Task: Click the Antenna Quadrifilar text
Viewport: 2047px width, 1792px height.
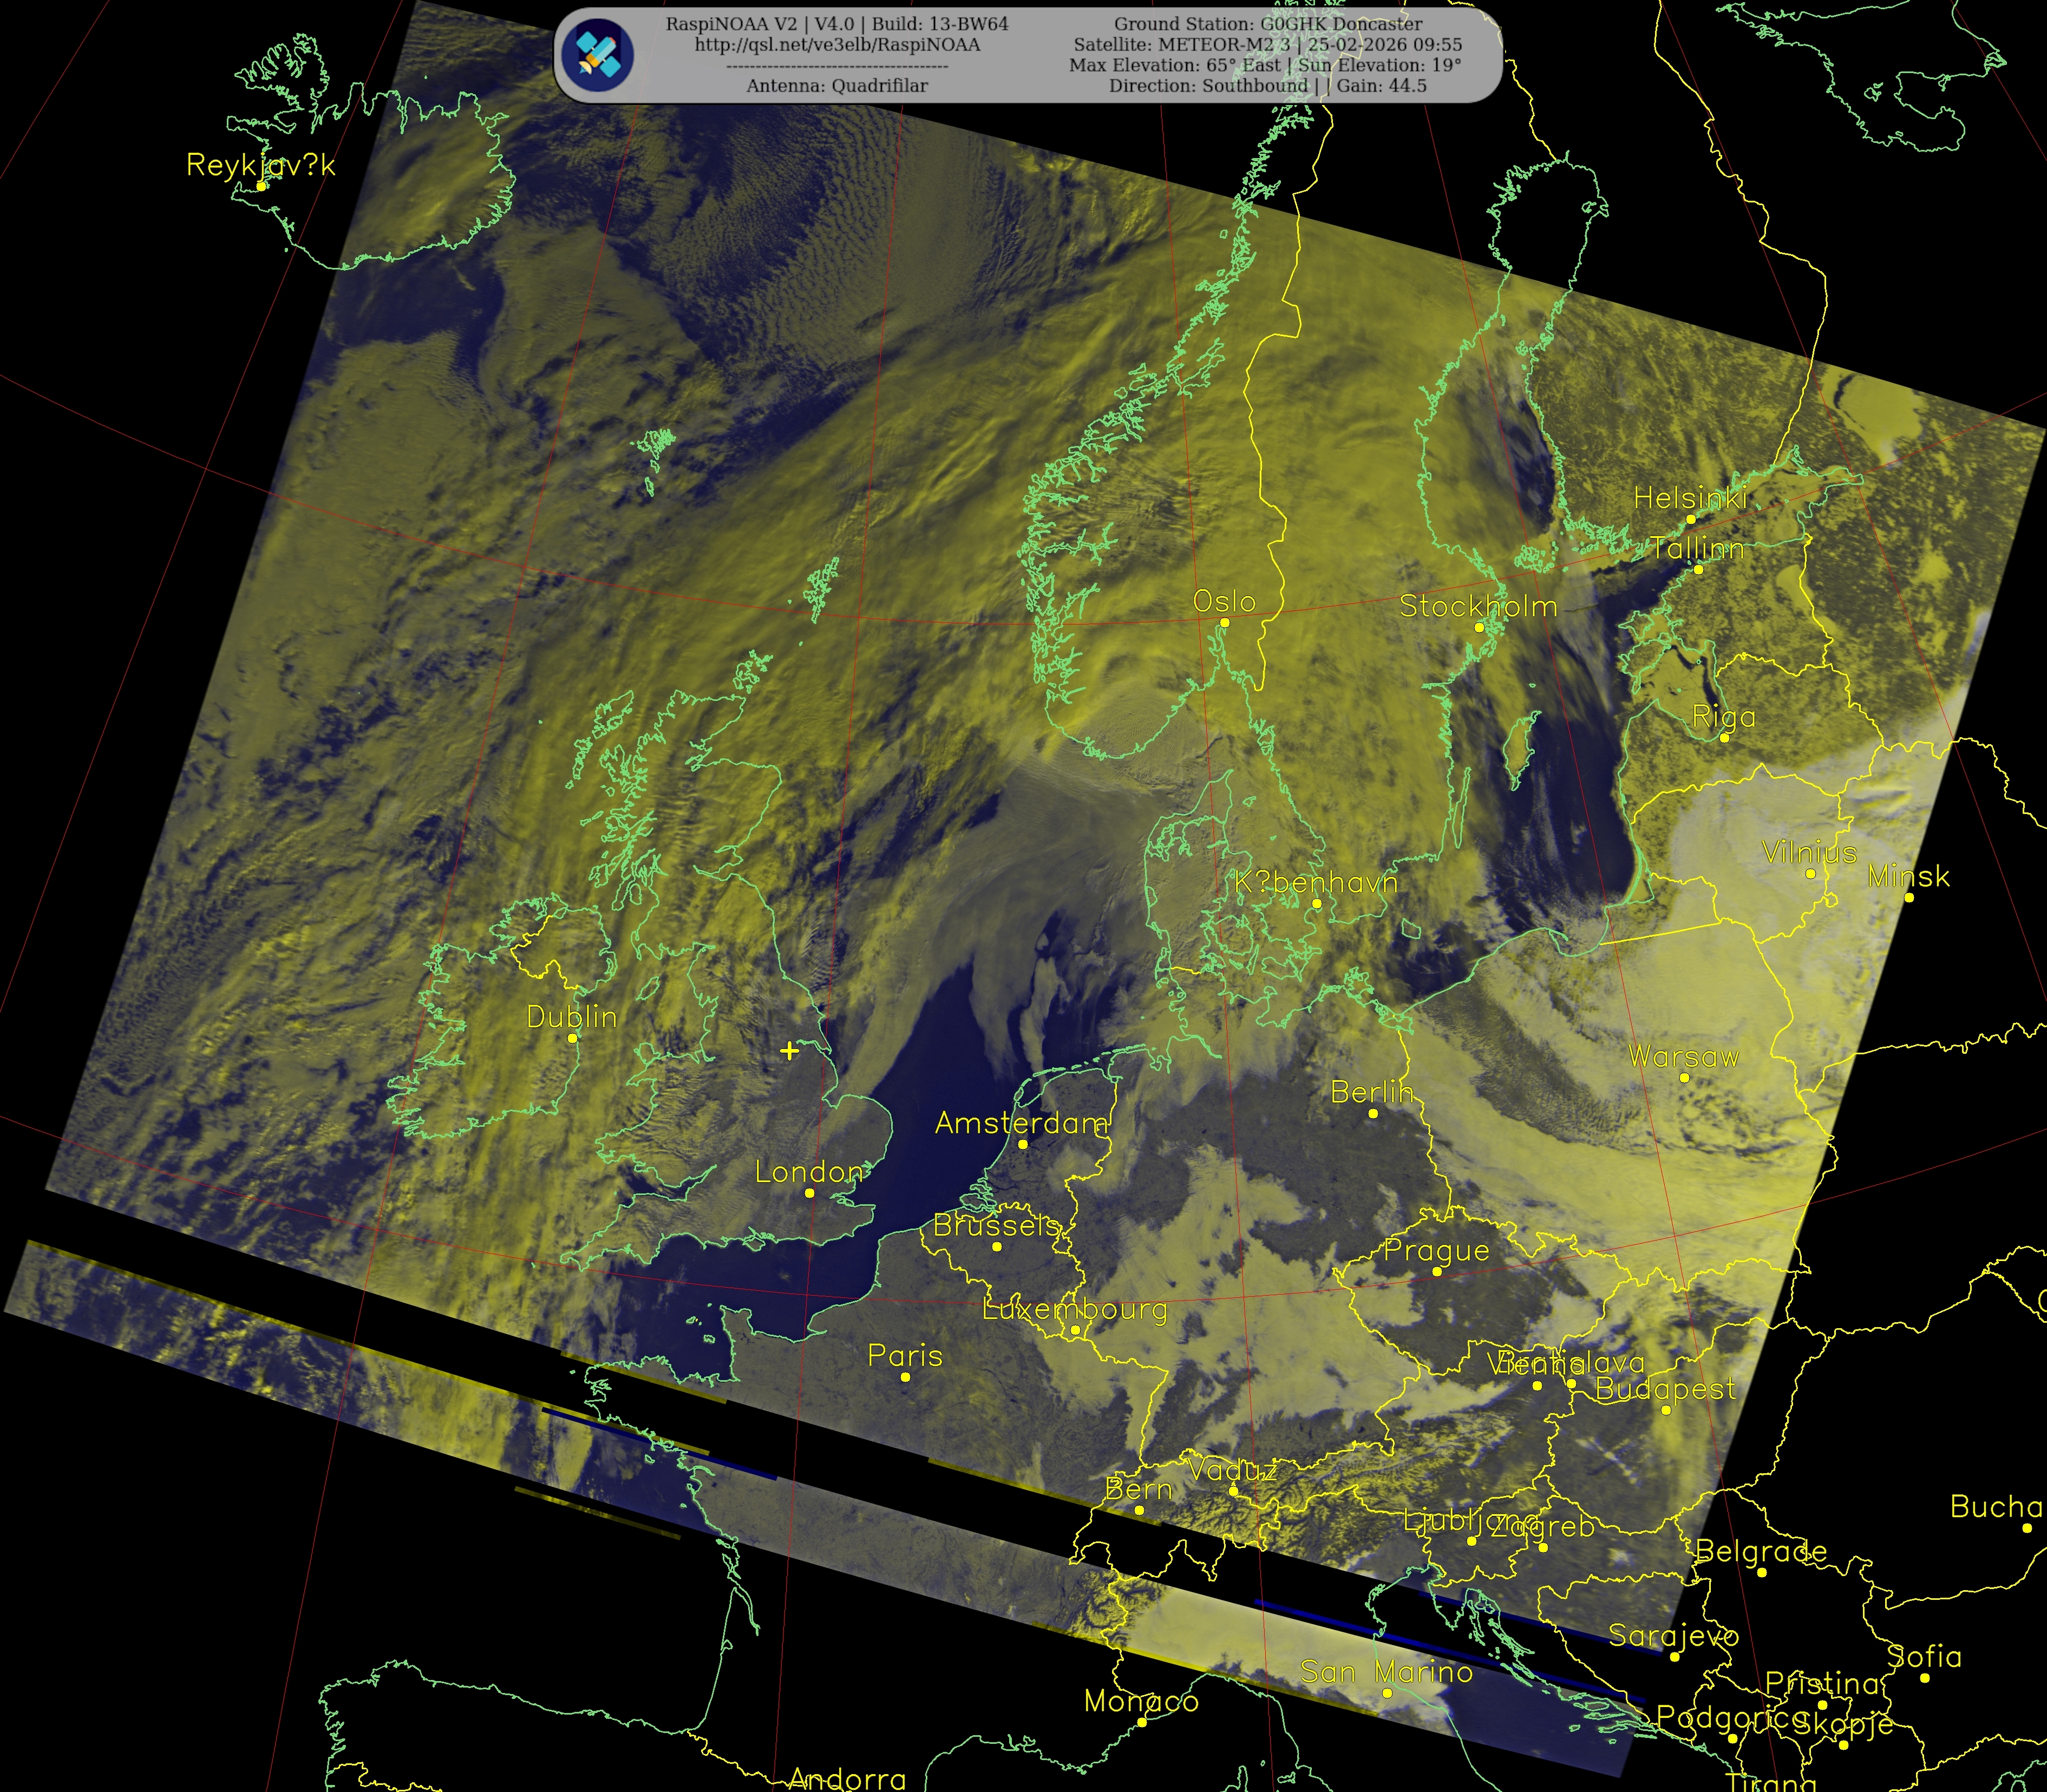Action: point(836,86)
